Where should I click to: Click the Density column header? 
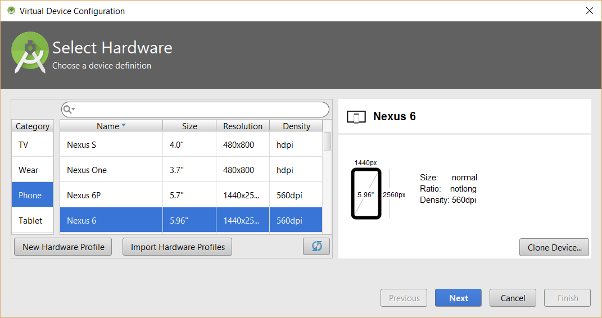point(296,126)
